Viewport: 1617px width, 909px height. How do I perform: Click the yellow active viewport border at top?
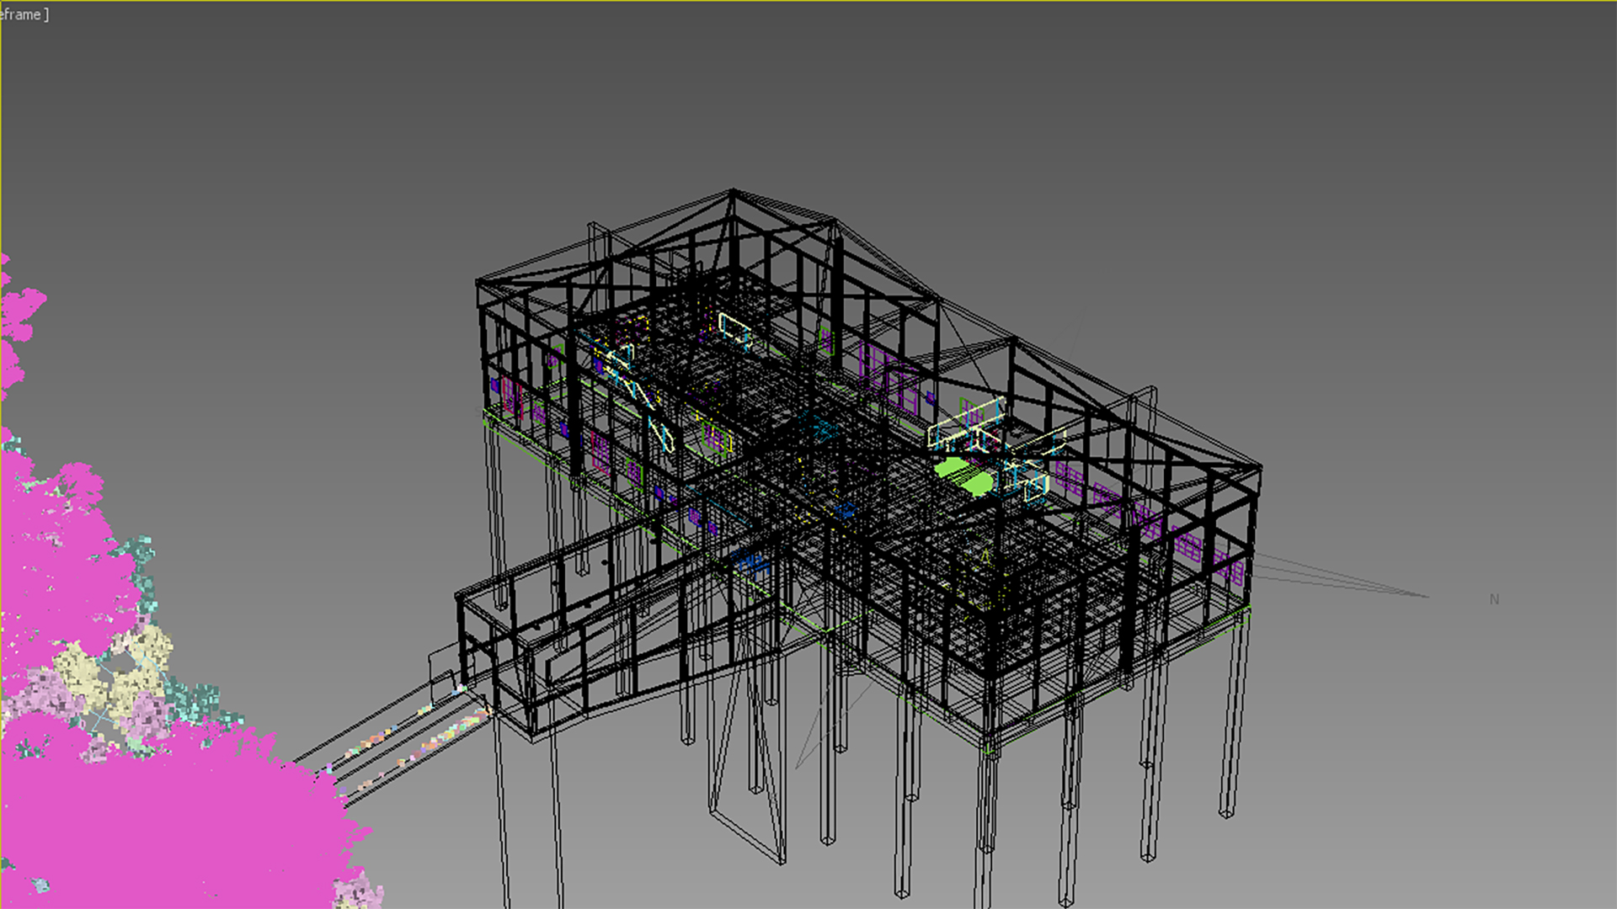click(x=808, y=1)
